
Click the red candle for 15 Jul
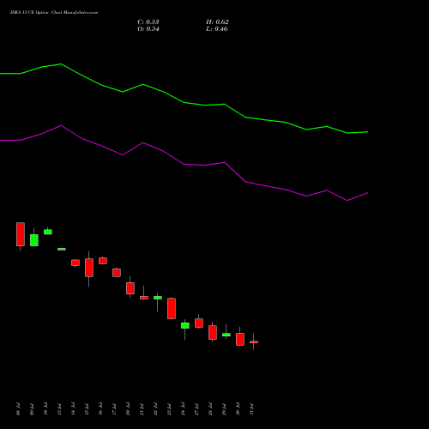[x=89, y=268]
